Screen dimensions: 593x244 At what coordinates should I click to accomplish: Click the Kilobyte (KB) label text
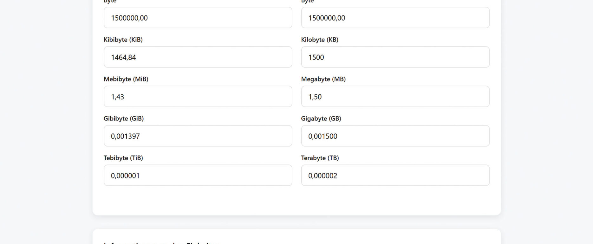point(319,40)
